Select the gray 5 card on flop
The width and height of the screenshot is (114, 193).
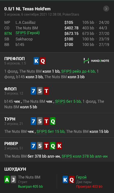(40, 91)
